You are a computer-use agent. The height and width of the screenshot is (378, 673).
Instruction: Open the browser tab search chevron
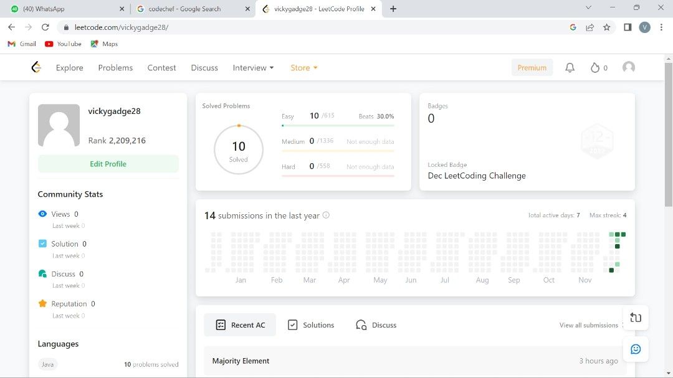tap(588, 8)
